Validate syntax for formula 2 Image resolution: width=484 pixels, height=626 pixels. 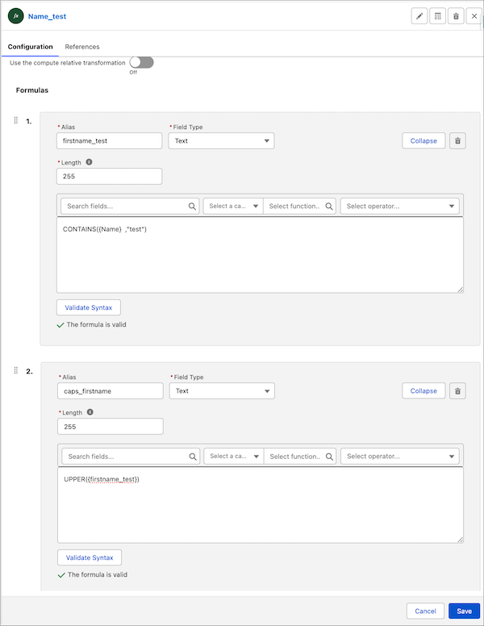click(x=90, y=557)
